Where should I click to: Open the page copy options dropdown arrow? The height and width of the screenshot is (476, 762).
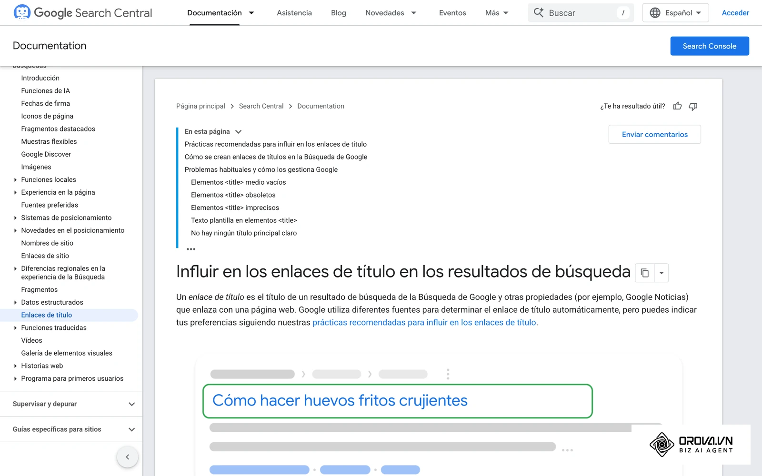(x=662, y=273)
